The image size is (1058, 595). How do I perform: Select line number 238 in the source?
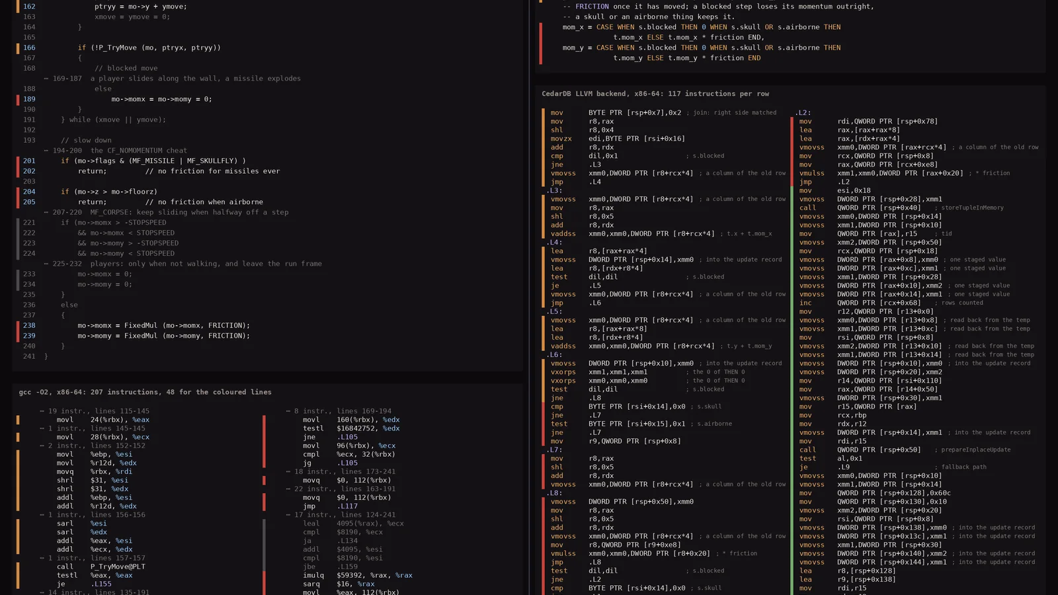[x=29, y=325]
